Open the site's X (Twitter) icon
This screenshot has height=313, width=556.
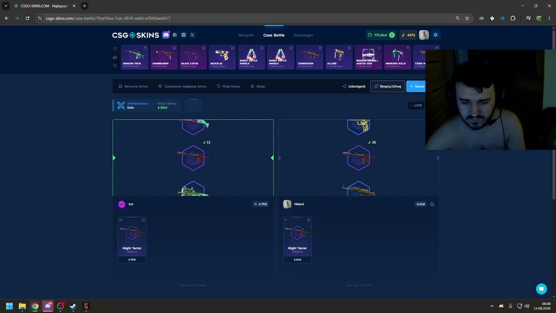192,35
